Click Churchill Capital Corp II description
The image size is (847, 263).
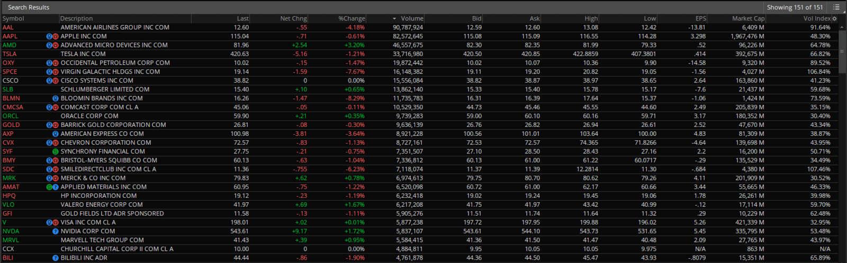(117, 249)
